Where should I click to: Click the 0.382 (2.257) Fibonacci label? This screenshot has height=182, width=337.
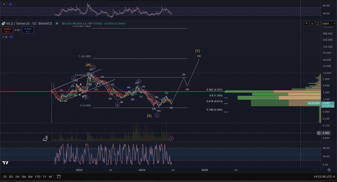click(x=214, y=90)
